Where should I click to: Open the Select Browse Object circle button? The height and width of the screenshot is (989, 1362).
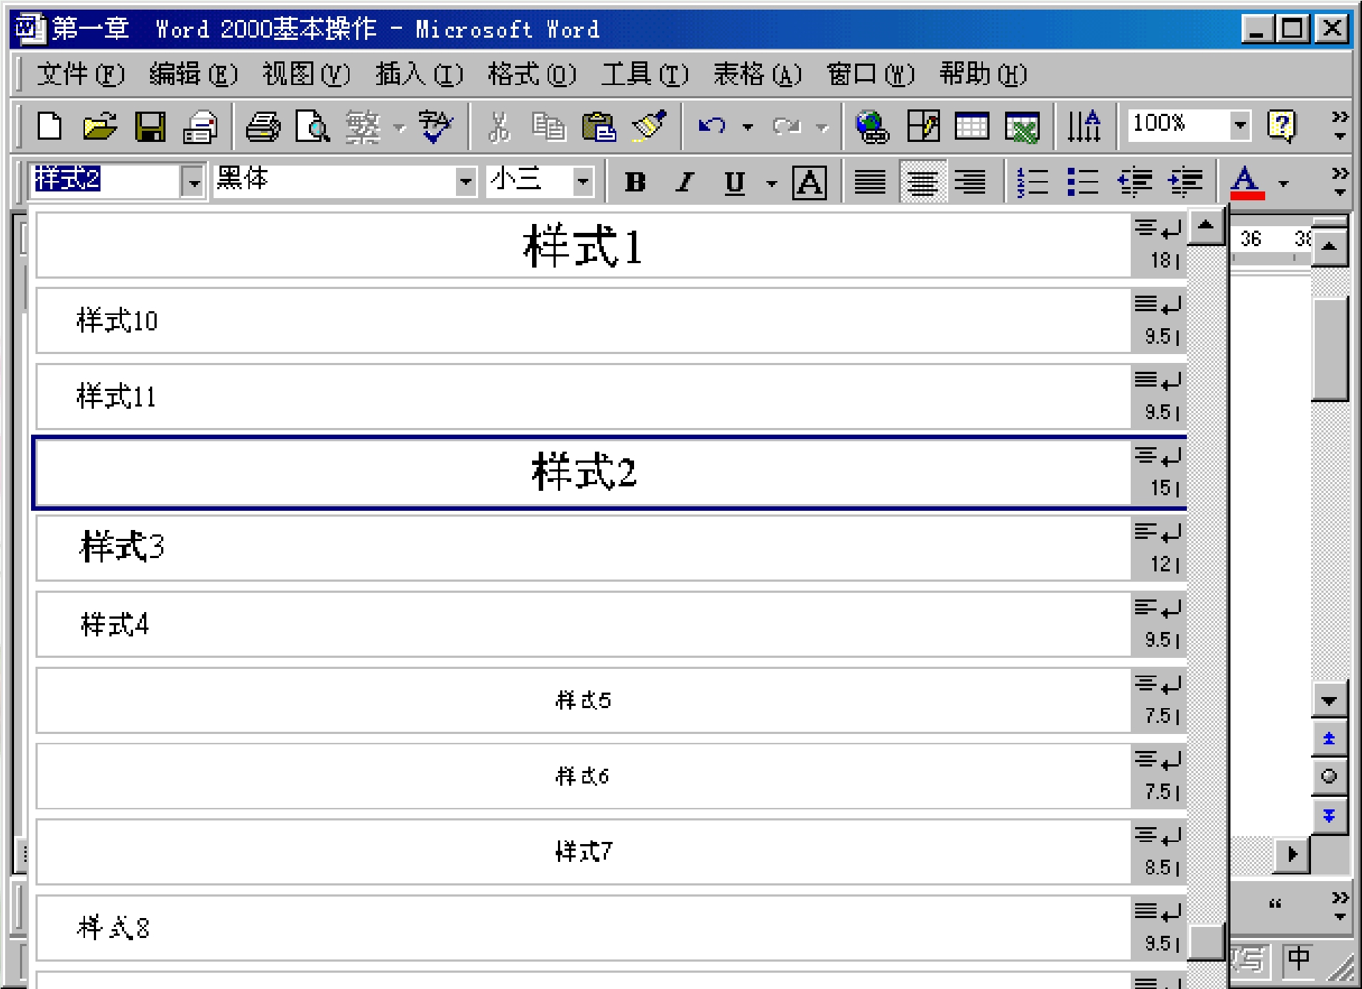[1329, 776]
